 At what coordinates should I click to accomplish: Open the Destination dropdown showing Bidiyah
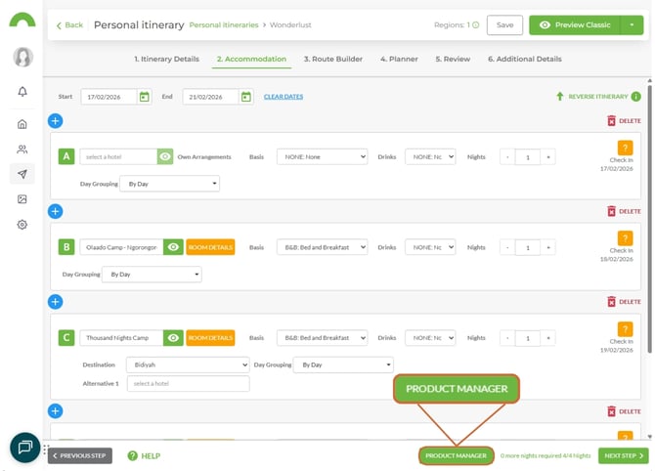click(x=187, y=364)
